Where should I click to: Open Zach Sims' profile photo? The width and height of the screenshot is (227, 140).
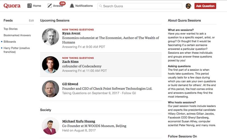(51, 65)
